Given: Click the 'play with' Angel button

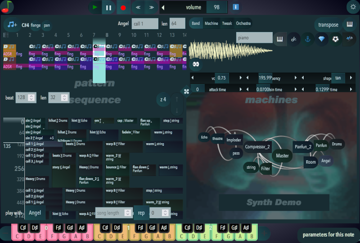Looking at the screenshot, I should pos(35,213).
